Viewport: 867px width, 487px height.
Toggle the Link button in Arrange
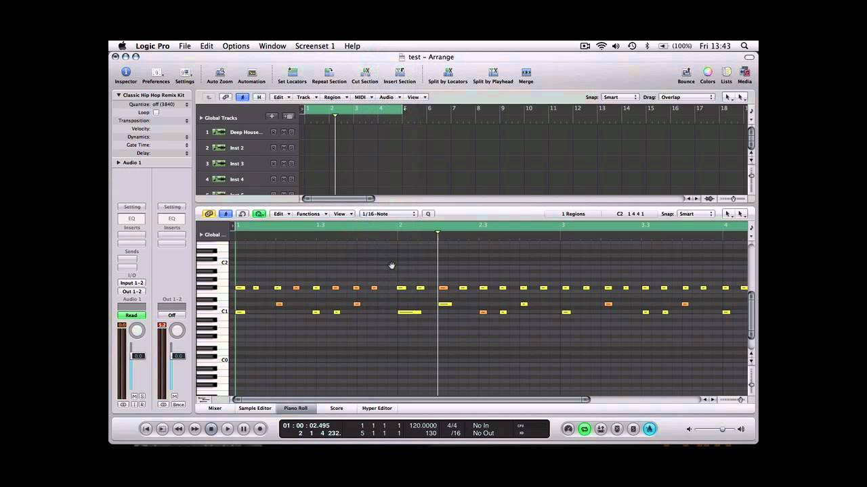pos(226,97)
